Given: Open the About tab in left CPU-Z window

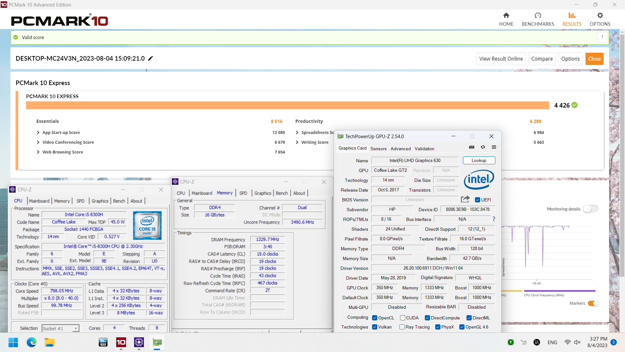Looking at the screenshot, I should tap(136, 201).
